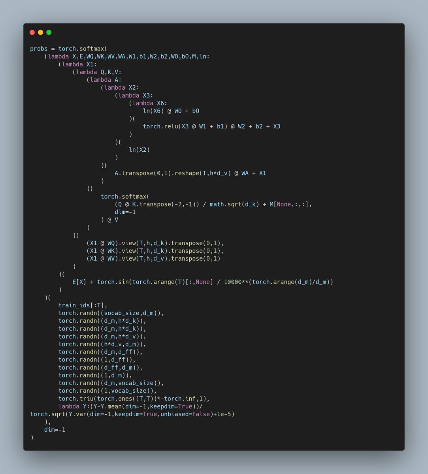
Task: Click the red close window dot
Action: [32, 32]
